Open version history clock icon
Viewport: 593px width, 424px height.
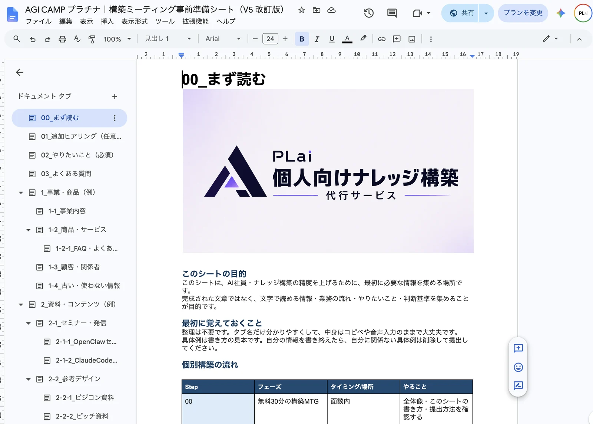click(368, 13)
